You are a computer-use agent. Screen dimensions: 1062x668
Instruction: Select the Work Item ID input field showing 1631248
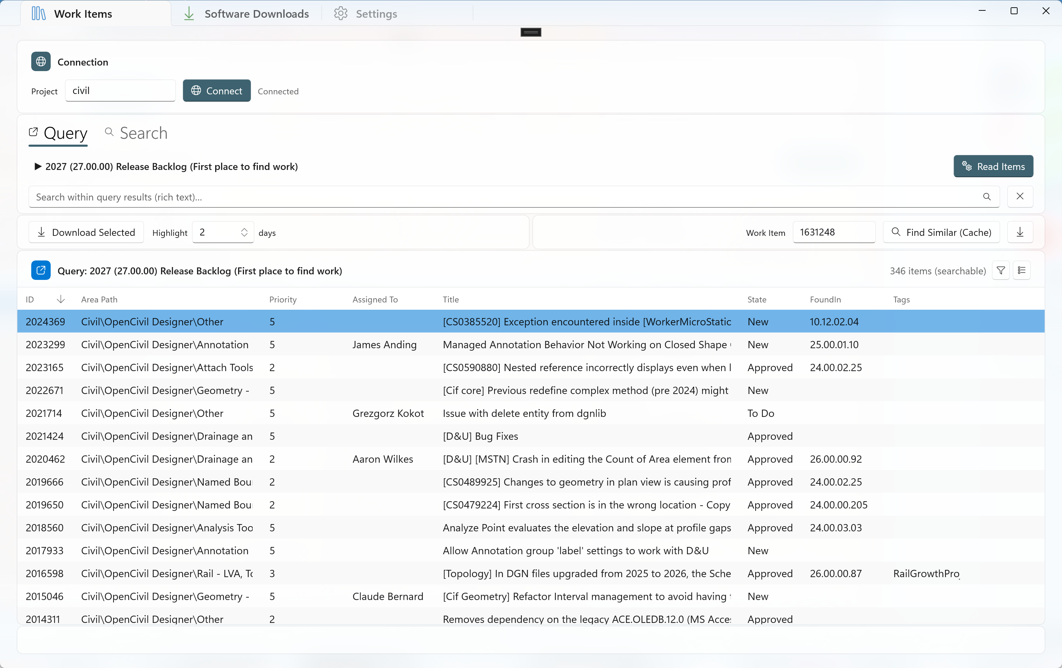pos(833,232)
